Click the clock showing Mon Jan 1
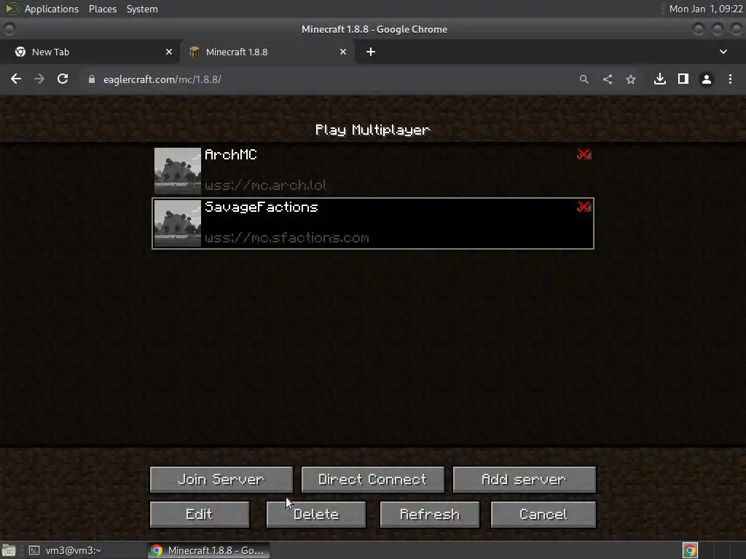 pyautogui.click(x=705, y=9)
